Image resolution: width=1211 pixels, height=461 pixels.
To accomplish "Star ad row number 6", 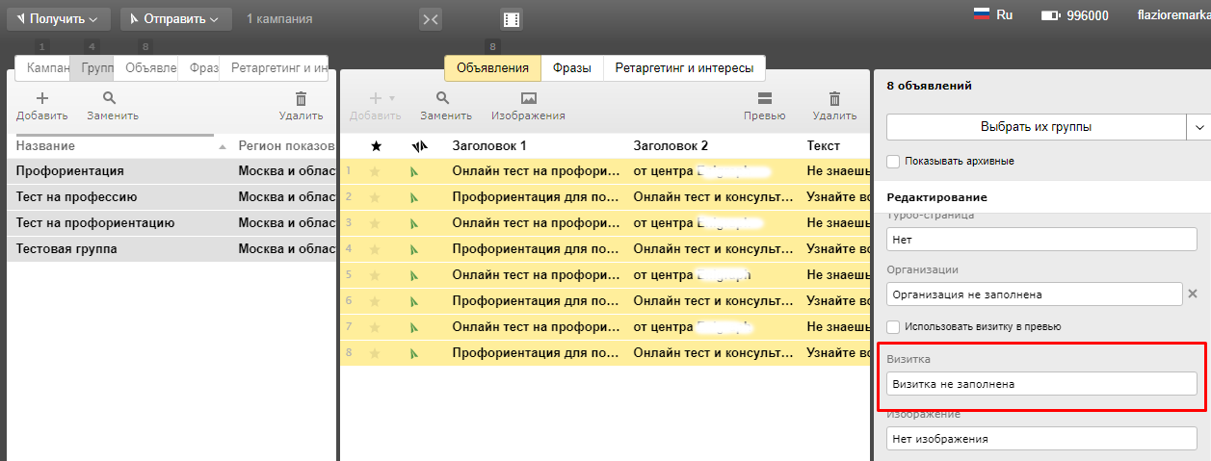I will point(376,301).
